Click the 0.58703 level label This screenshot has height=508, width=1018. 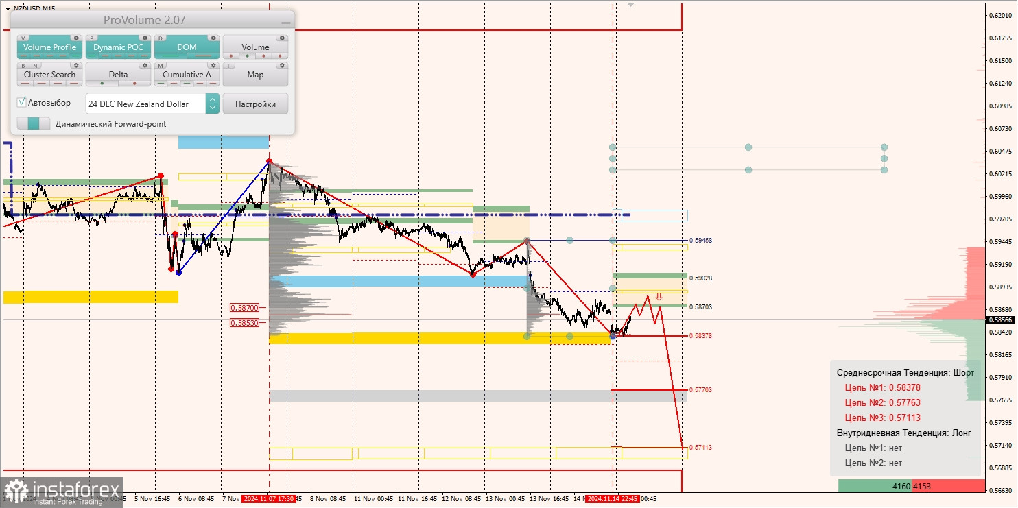tap(700, 307)
